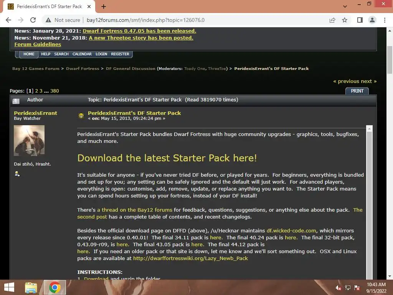This screenshot has height=295, width=393.
Task: Open PeridexisErrant's author name link
Action: [35, 113]
